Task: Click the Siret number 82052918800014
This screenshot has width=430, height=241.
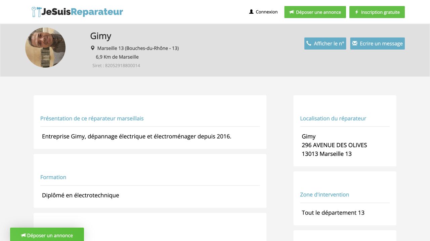Action: pos(123,66)
